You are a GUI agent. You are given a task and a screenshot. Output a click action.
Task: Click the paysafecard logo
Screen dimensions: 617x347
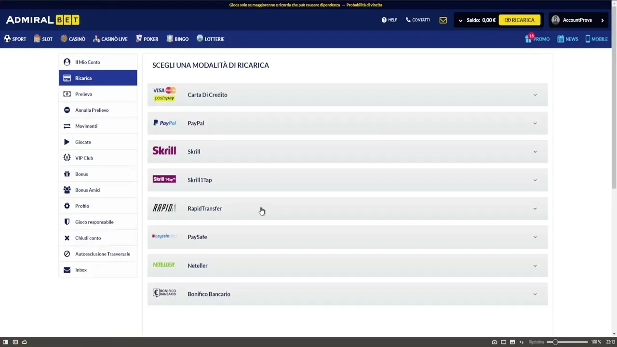164,236
